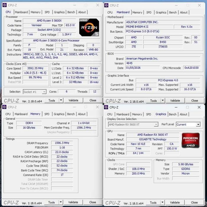Screen dimensions: 207x207
Task: Click Validate in the Mainboard window
Action: pos(175,101)
